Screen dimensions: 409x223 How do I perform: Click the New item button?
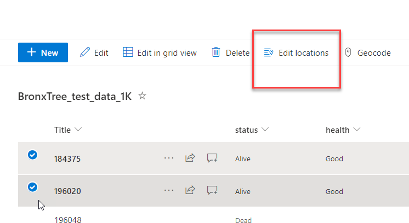tap(43, 52)
